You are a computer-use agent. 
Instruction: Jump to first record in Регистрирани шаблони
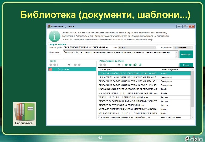point(100,65)
